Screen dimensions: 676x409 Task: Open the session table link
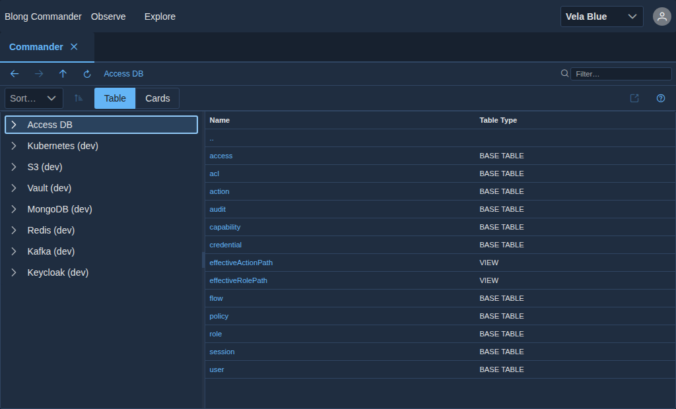(222, 352)
